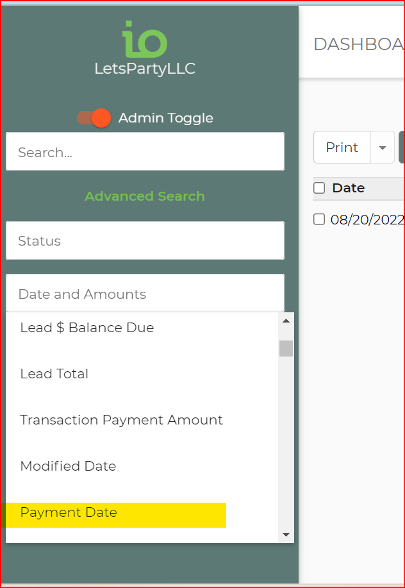Click the list's scroll up arrow
Image resolution: width=405 pixels, height=588 pixels.
click(286, 321)
